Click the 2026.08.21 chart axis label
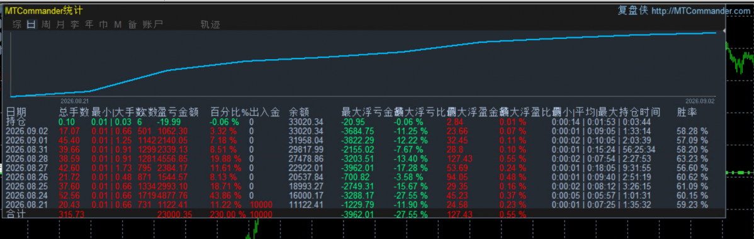Image resolution: width=754 pixels, height=239 pixels. pos(74,101)
